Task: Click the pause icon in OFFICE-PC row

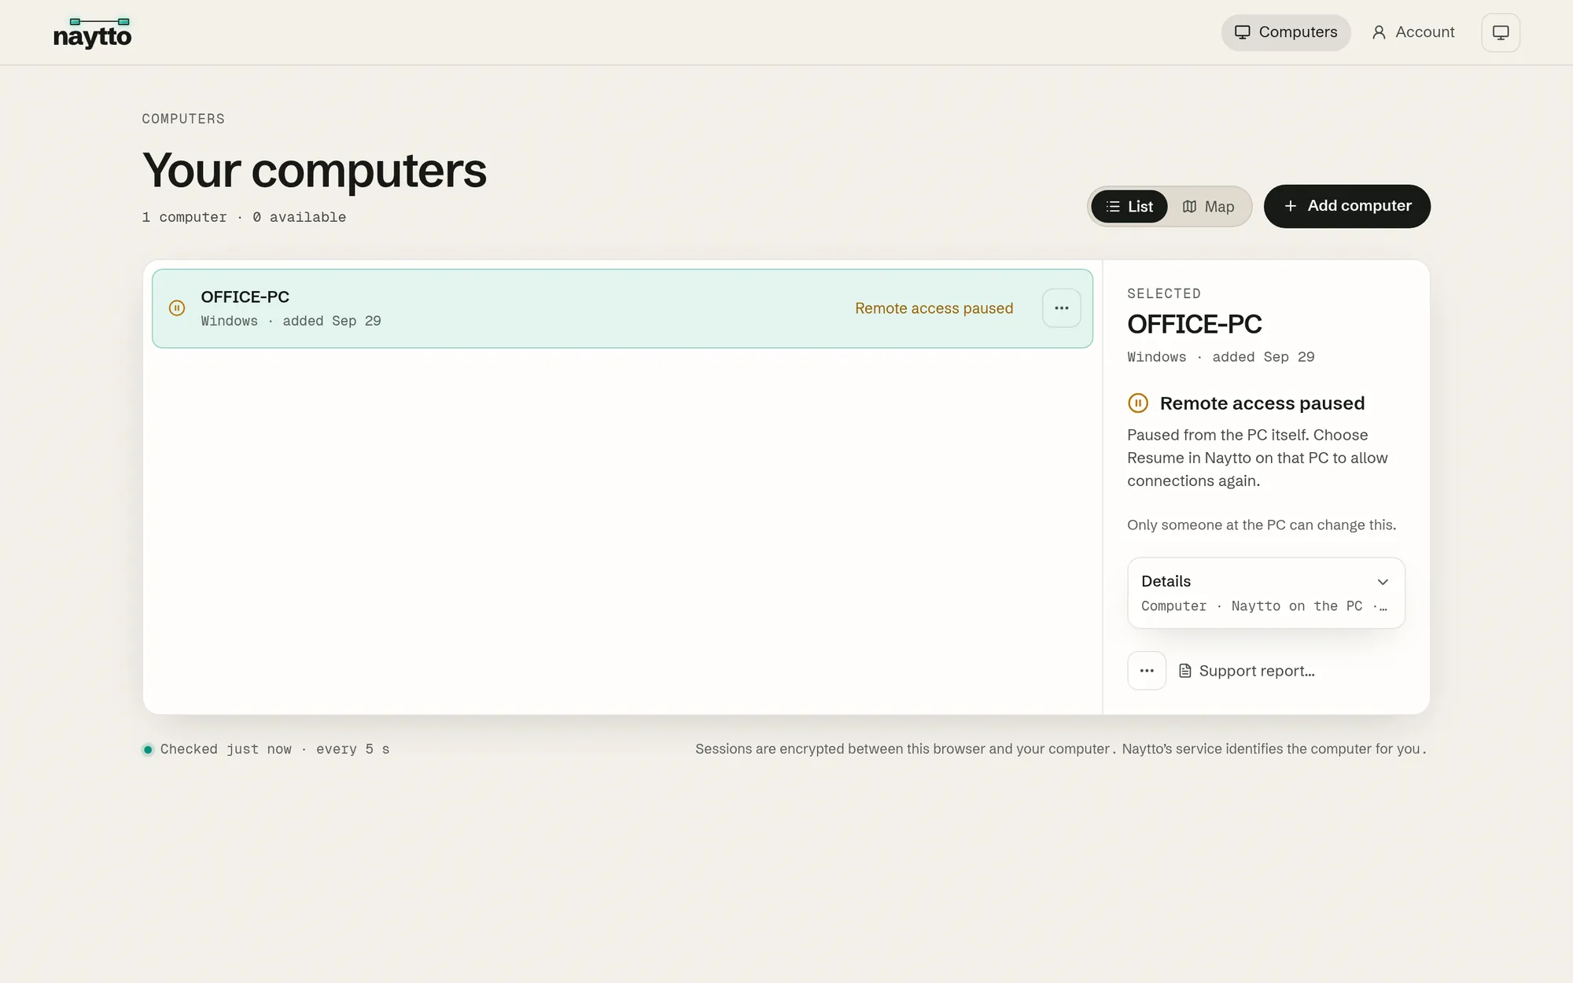Action: point(177,308)
